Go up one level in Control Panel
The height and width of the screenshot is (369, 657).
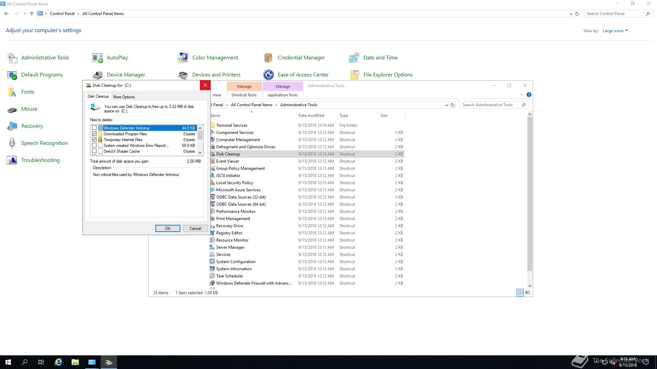coord(32,14)
